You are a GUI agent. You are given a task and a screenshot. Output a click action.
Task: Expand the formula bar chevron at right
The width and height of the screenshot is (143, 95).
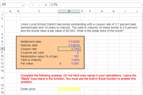[x=142, y=5]
